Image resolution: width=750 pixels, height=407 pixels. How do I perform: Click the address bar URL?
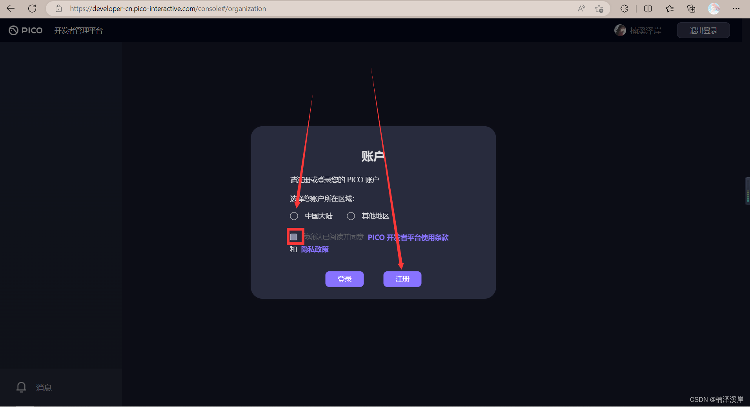[168, 8]
